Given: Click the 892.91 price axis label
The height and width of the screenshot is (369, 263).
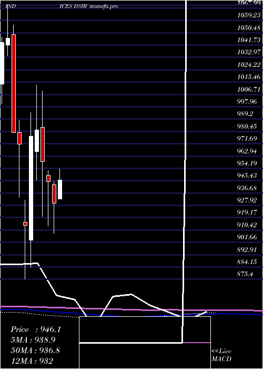Looking at the screenshot, I should [x=247, y=249].
